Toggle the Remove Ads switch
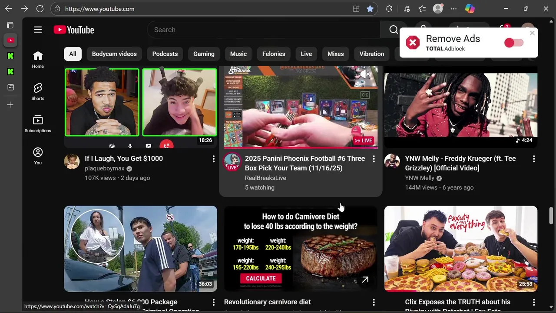Viewport: 556px width, 313px height. (x=514, y=43)
